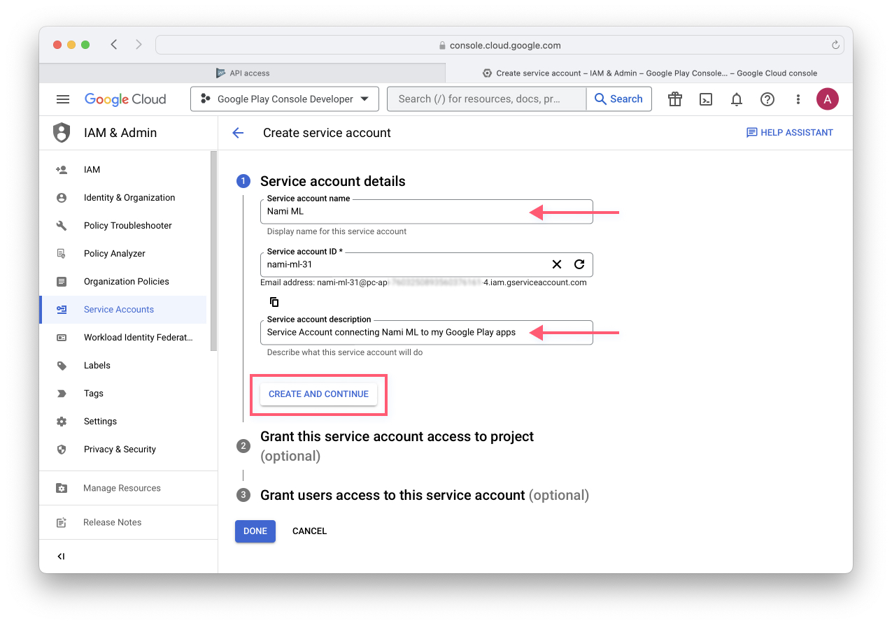This screenshot has width=892, height=625.
Task: Click the browser address bar
Action: coord(500,45)
